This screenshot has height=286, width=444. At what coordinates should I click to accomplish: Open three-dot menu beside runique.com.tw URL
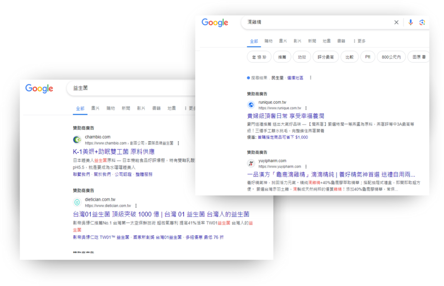(306, 108)
